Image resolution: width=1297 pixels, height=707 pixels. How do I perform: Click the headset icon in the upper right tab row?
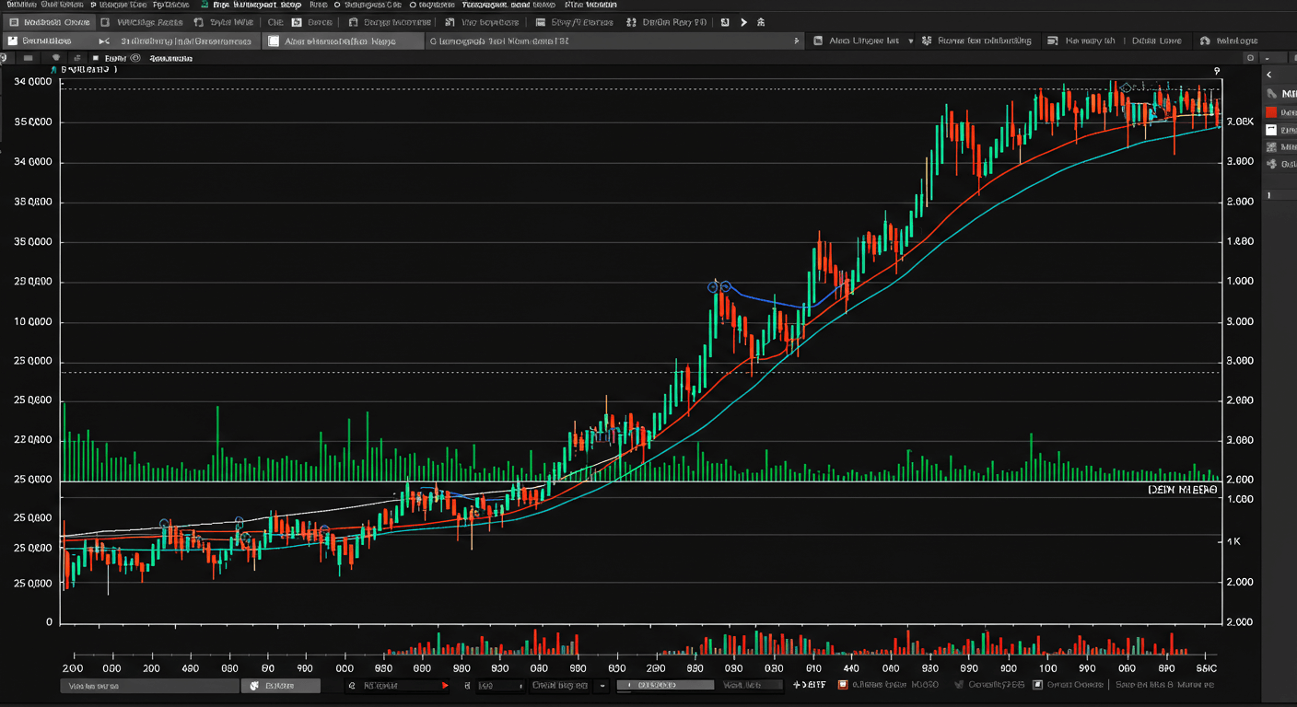(1205, 41)
